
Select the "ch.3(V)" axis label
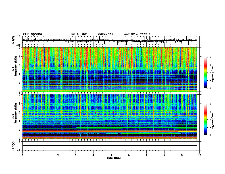pos(14,146)
